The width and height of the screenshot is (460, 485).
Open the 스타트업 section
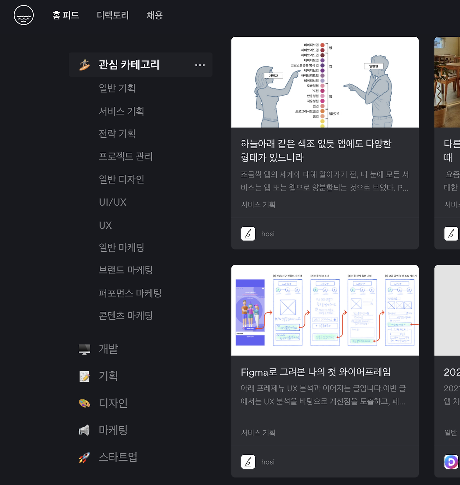(x=118, y=457)
